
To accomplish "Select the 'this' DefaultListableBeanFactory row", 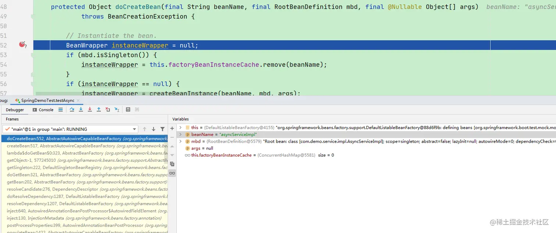I will (366, 128).
